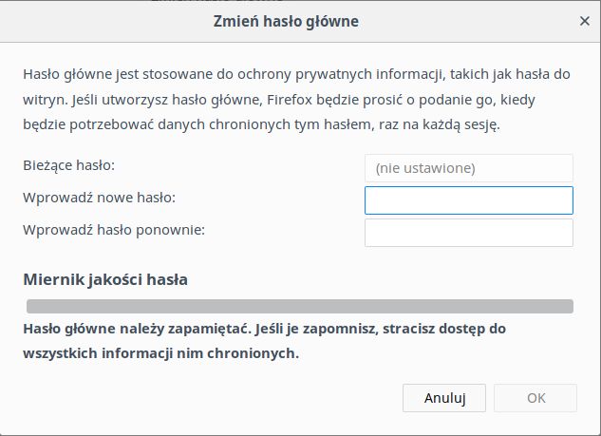
Task: Click the Wprowadź hasło ponownie label
Action: pyautogui.click(x=114, y=229)
